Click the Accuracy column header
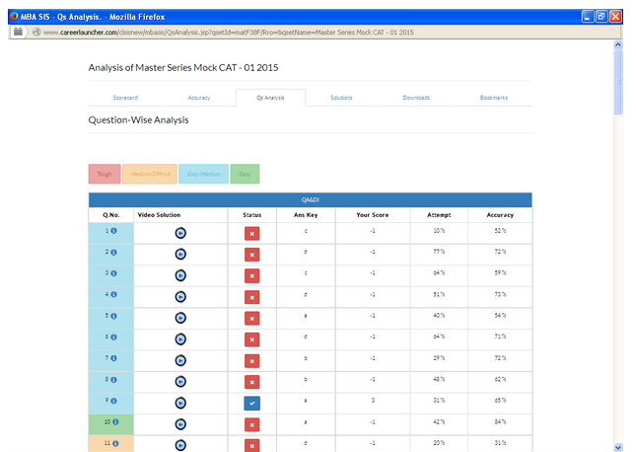 coord(500,215)
